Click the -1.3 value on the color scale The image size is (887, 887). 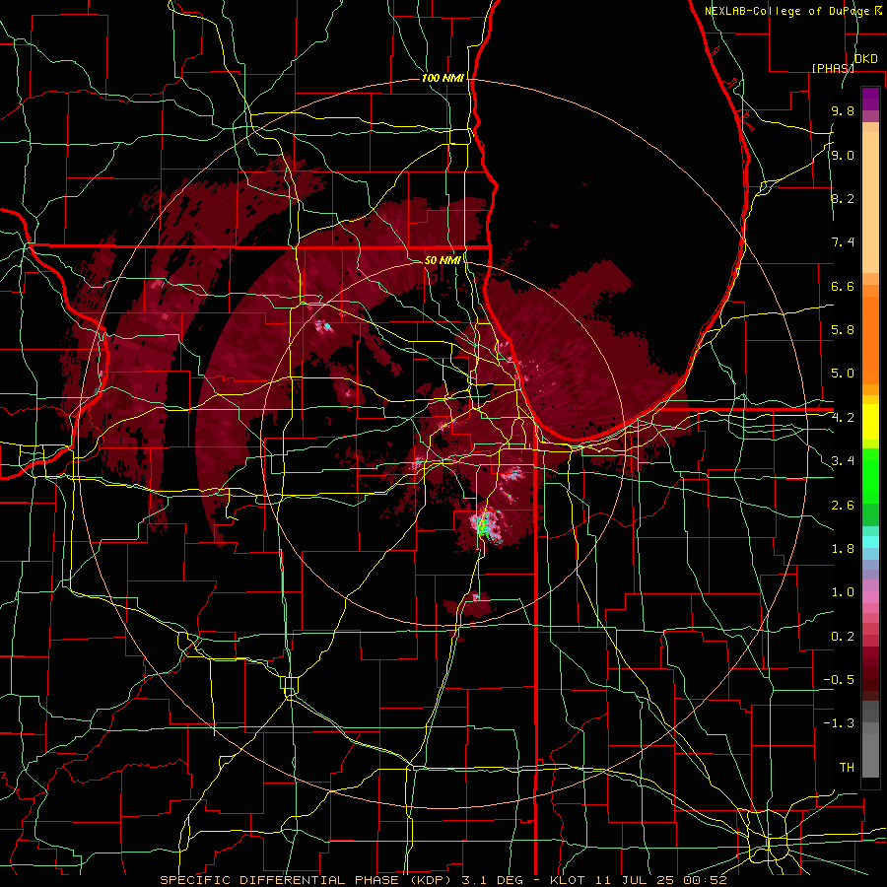tap(839, 723)
